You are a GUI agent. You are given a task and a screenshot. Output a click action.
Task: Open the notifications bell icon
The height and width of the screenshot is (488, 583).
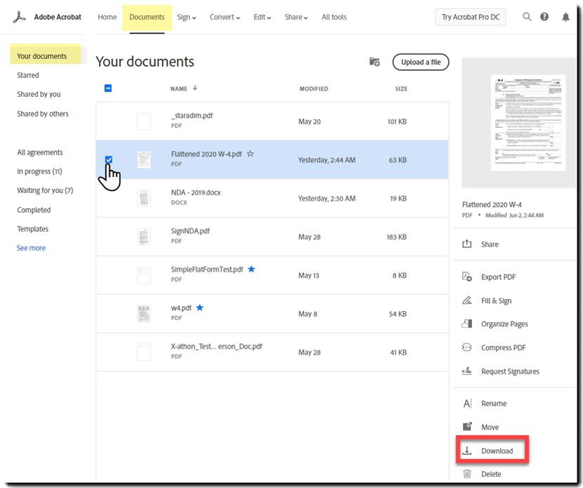click(565, 17)
